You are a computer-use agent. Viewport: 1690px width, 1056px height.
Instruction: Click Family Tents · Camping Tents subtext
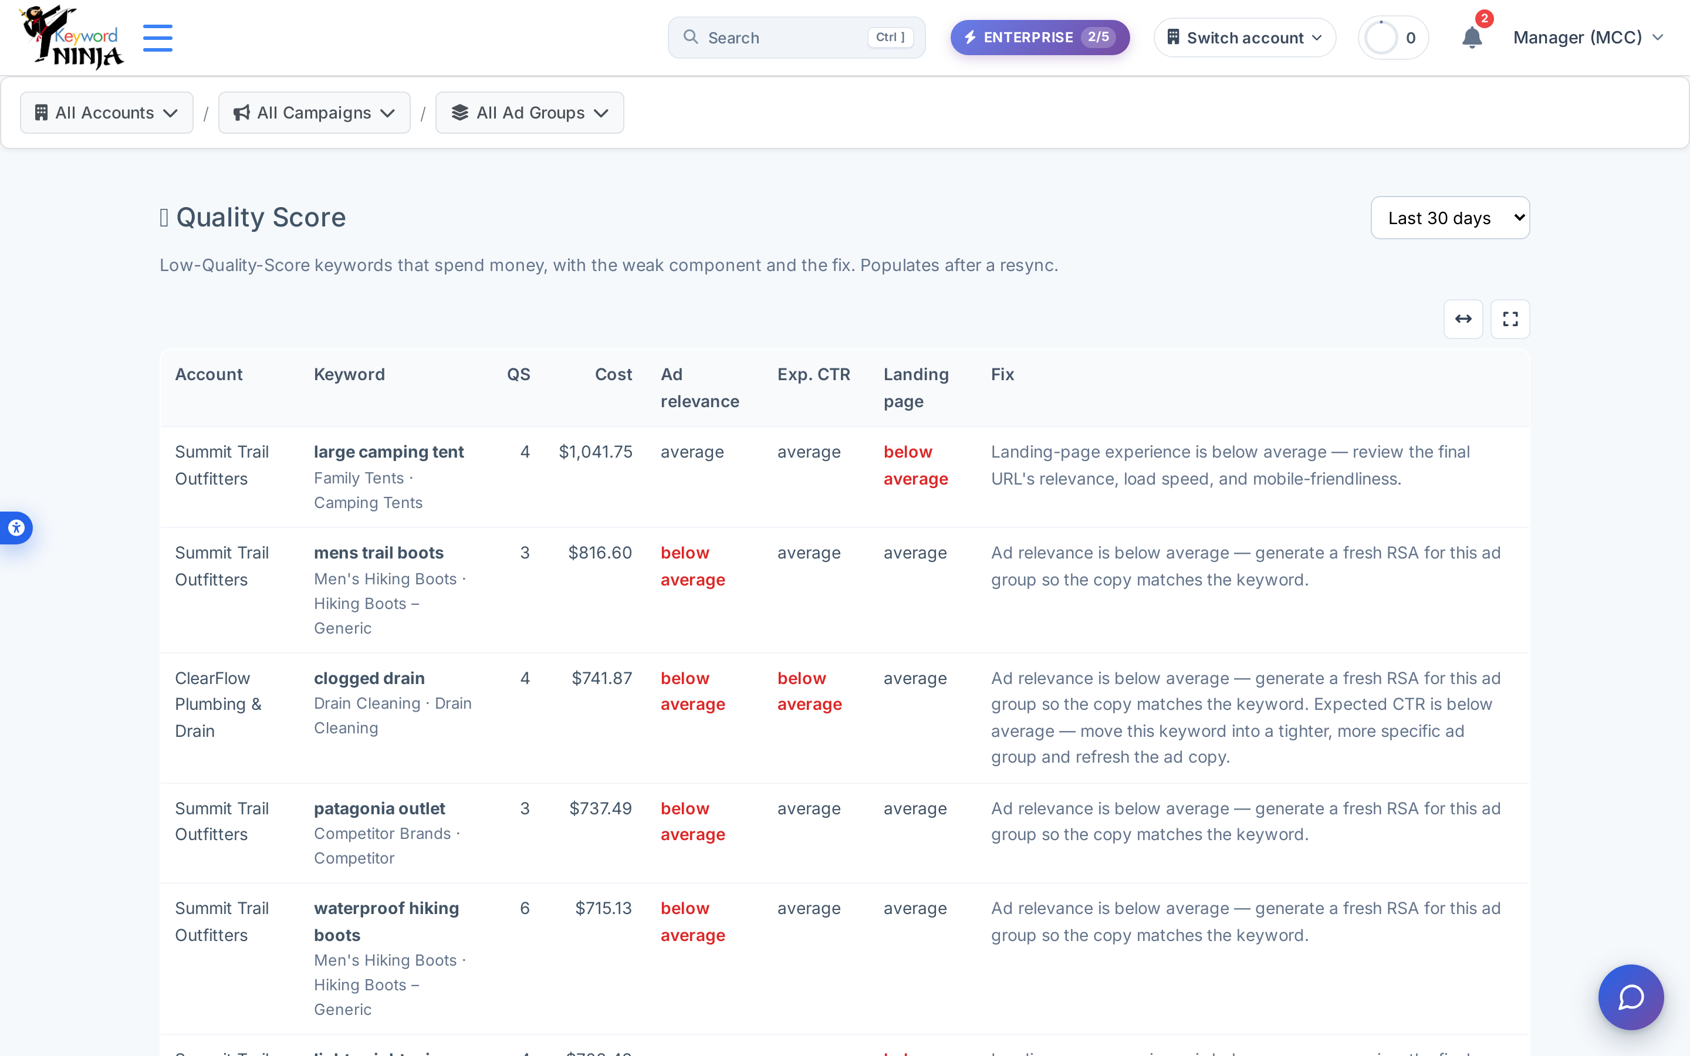click(368, 490)
